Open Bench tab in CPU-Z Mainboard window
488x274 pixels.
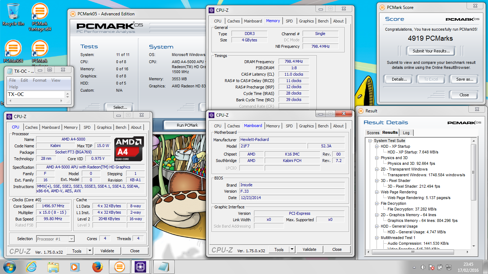tap(323, 126)
